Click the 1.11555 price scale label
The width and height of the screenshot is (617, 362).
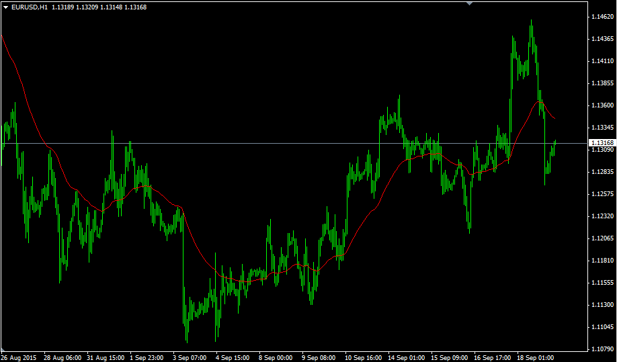click(602, 282)
